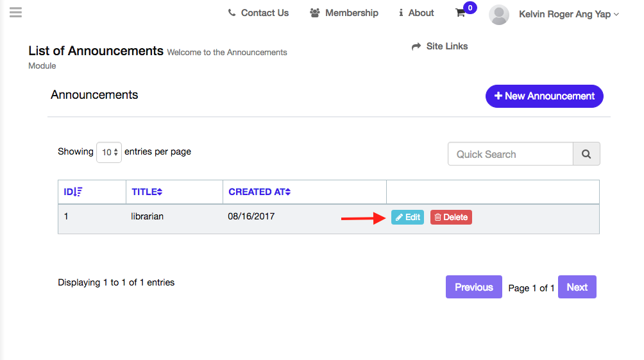Go to the Previous page
This screenshot has height=360, width=644.
click(x=473, y=287)
